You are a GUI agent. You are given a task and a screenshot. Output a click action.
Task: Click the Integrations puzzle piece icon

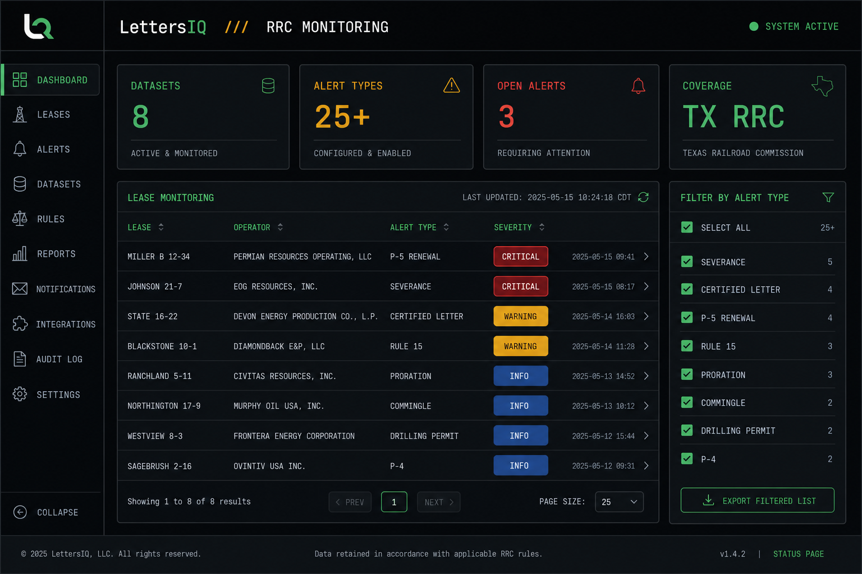20,324
